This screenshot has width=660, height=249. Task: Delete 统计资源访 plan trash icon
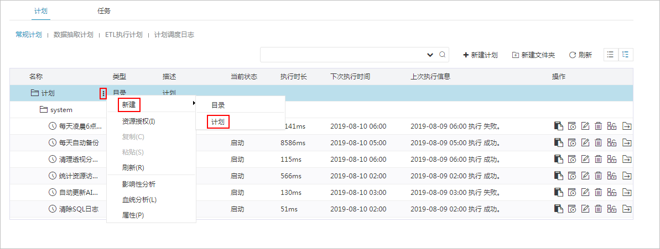click(598, 176)
